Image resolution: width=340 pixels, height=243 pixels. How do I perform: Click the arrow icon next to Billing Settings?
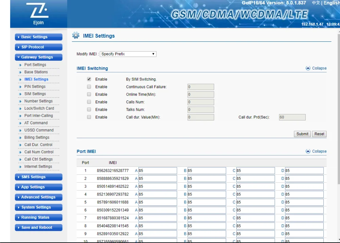pyautogui.click(x=20, y=138)
